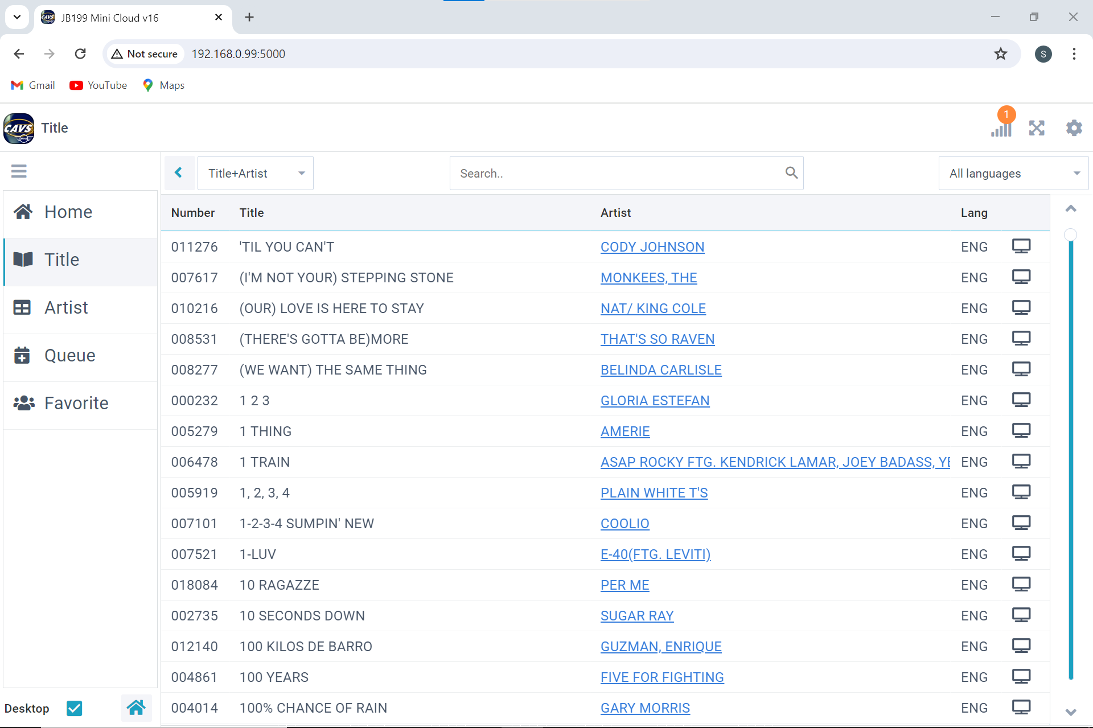
Task: Click the Artist column header
Action: (615, 213)
